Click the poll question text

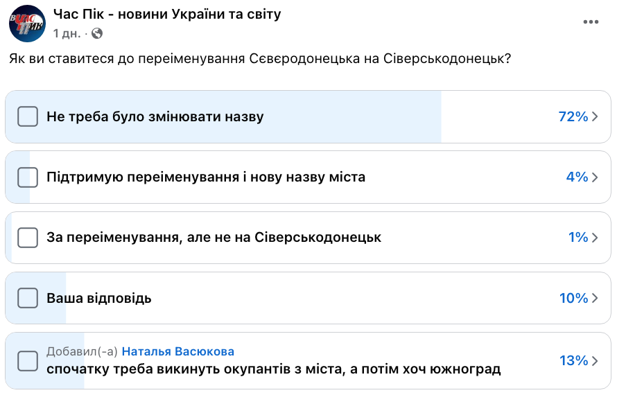pos(260,60)
